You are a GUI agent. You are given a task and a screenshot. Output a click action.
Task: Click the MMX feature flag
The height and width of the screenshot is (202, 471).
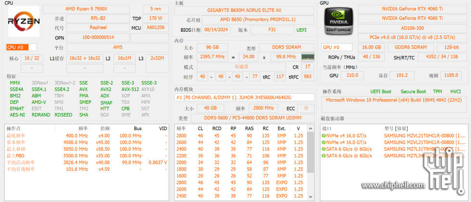[x=15, y=83]
